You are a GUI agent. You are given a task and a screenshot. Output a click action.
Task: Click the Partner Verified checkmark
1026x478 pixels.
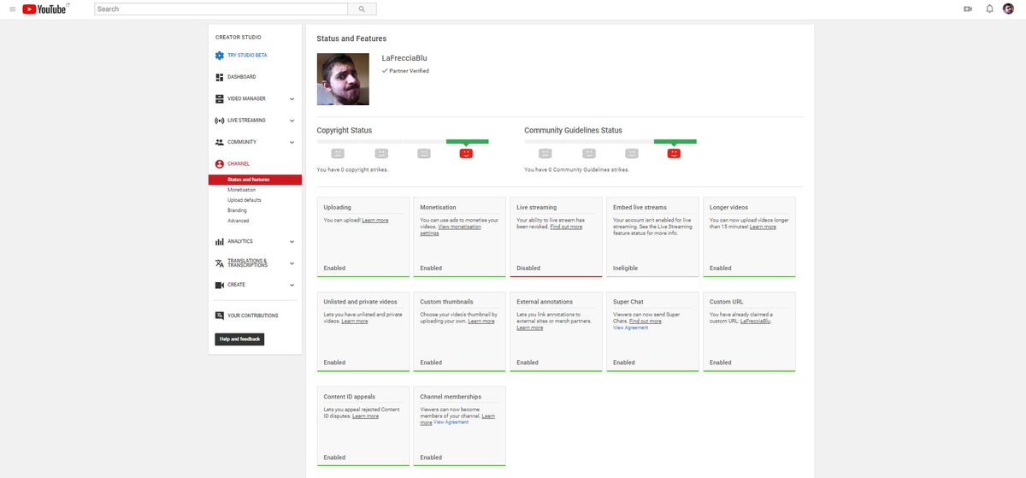pyautogui.click(x=385, y=71)
